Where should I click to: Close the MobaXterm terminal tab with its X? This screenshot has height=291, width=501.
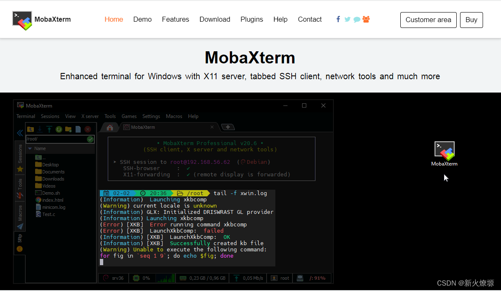[212, 127]
